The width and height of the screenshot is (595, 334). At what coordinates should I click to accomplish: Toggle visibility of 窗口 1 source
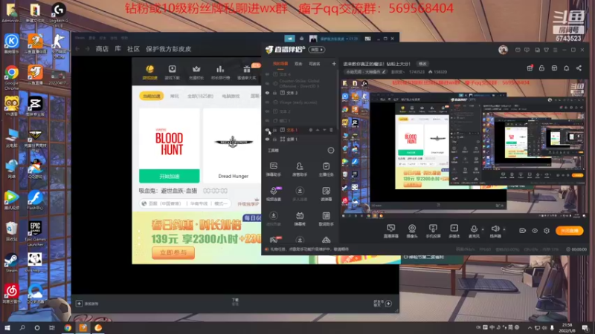tap(267, 121)
